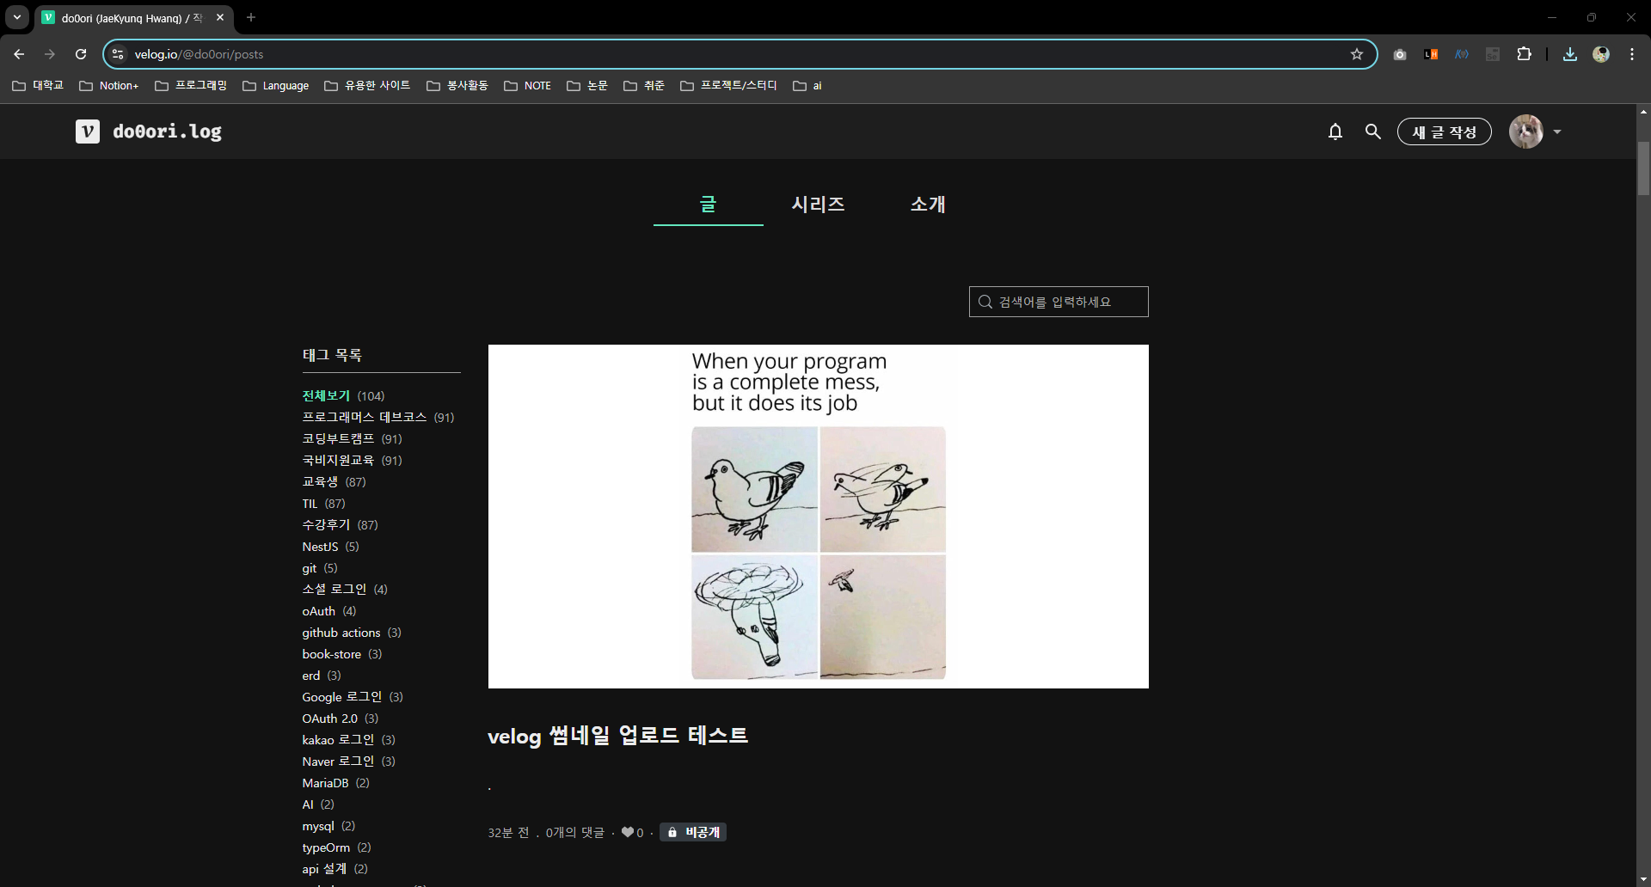Screen dimensions: 1651x887
Task: Filter by kakao 로그인 tag
Action: [x=338, y=740]
